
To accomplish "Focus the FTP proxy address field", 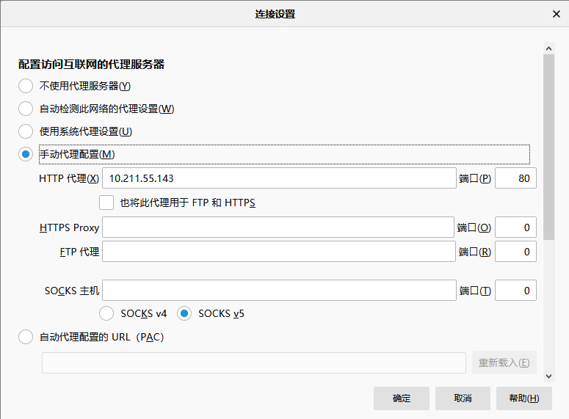I will [x=279, y=252].
